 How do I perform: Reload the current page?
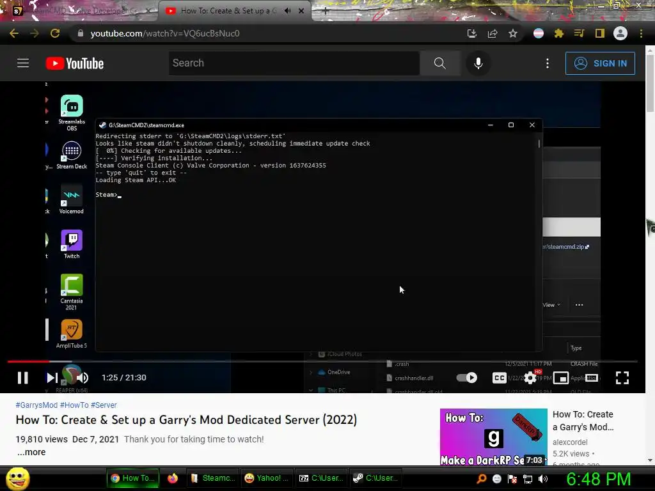pos(55,33)
